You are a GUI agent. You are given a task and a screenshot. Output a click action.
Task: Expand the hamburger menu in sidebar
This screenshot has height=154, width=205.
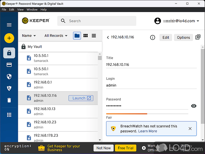tap(9, 25)
